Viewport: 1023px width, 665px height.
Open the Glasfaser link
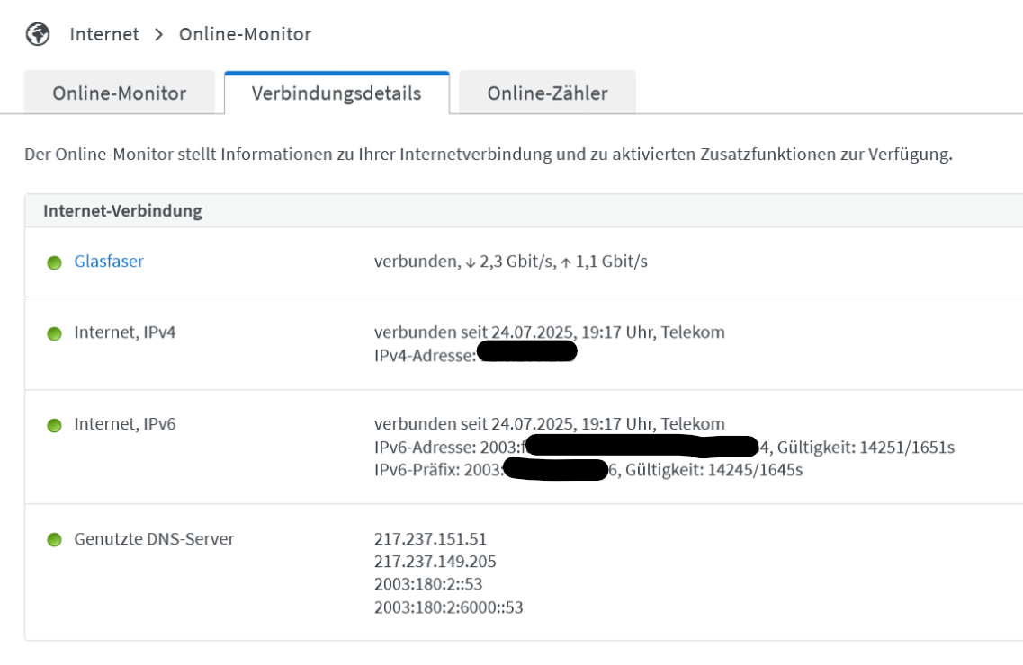tap(109, 262)
